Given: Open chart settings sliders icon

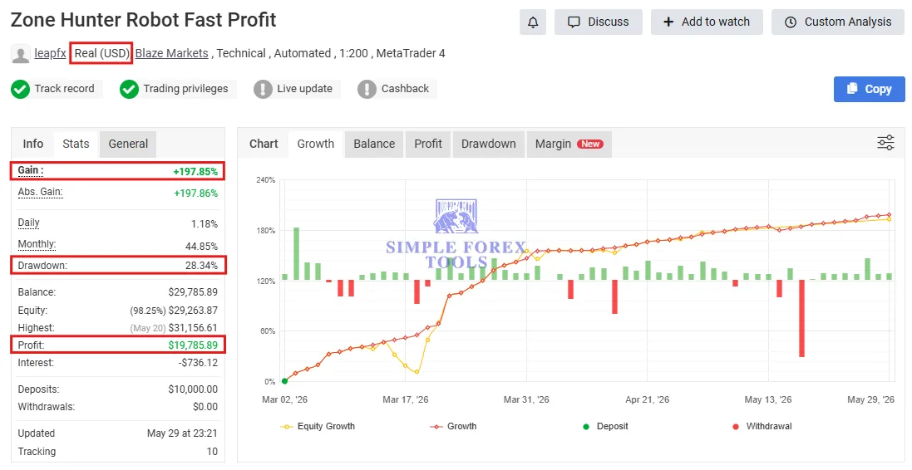Looking at the screenshot, I should (885, 143).
